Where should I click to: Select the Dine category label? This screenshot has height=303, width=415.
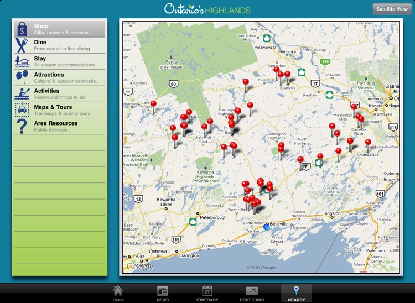40,43
